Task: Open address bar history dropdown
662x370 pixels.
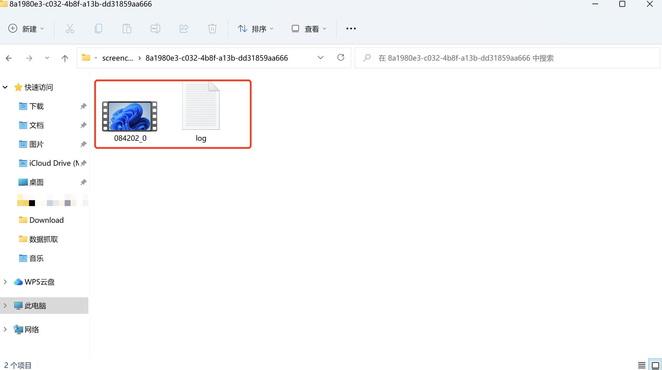Action: click(320, 57)
